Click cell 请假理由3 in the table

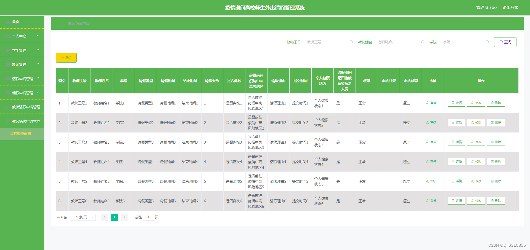(x=278, y=142)
